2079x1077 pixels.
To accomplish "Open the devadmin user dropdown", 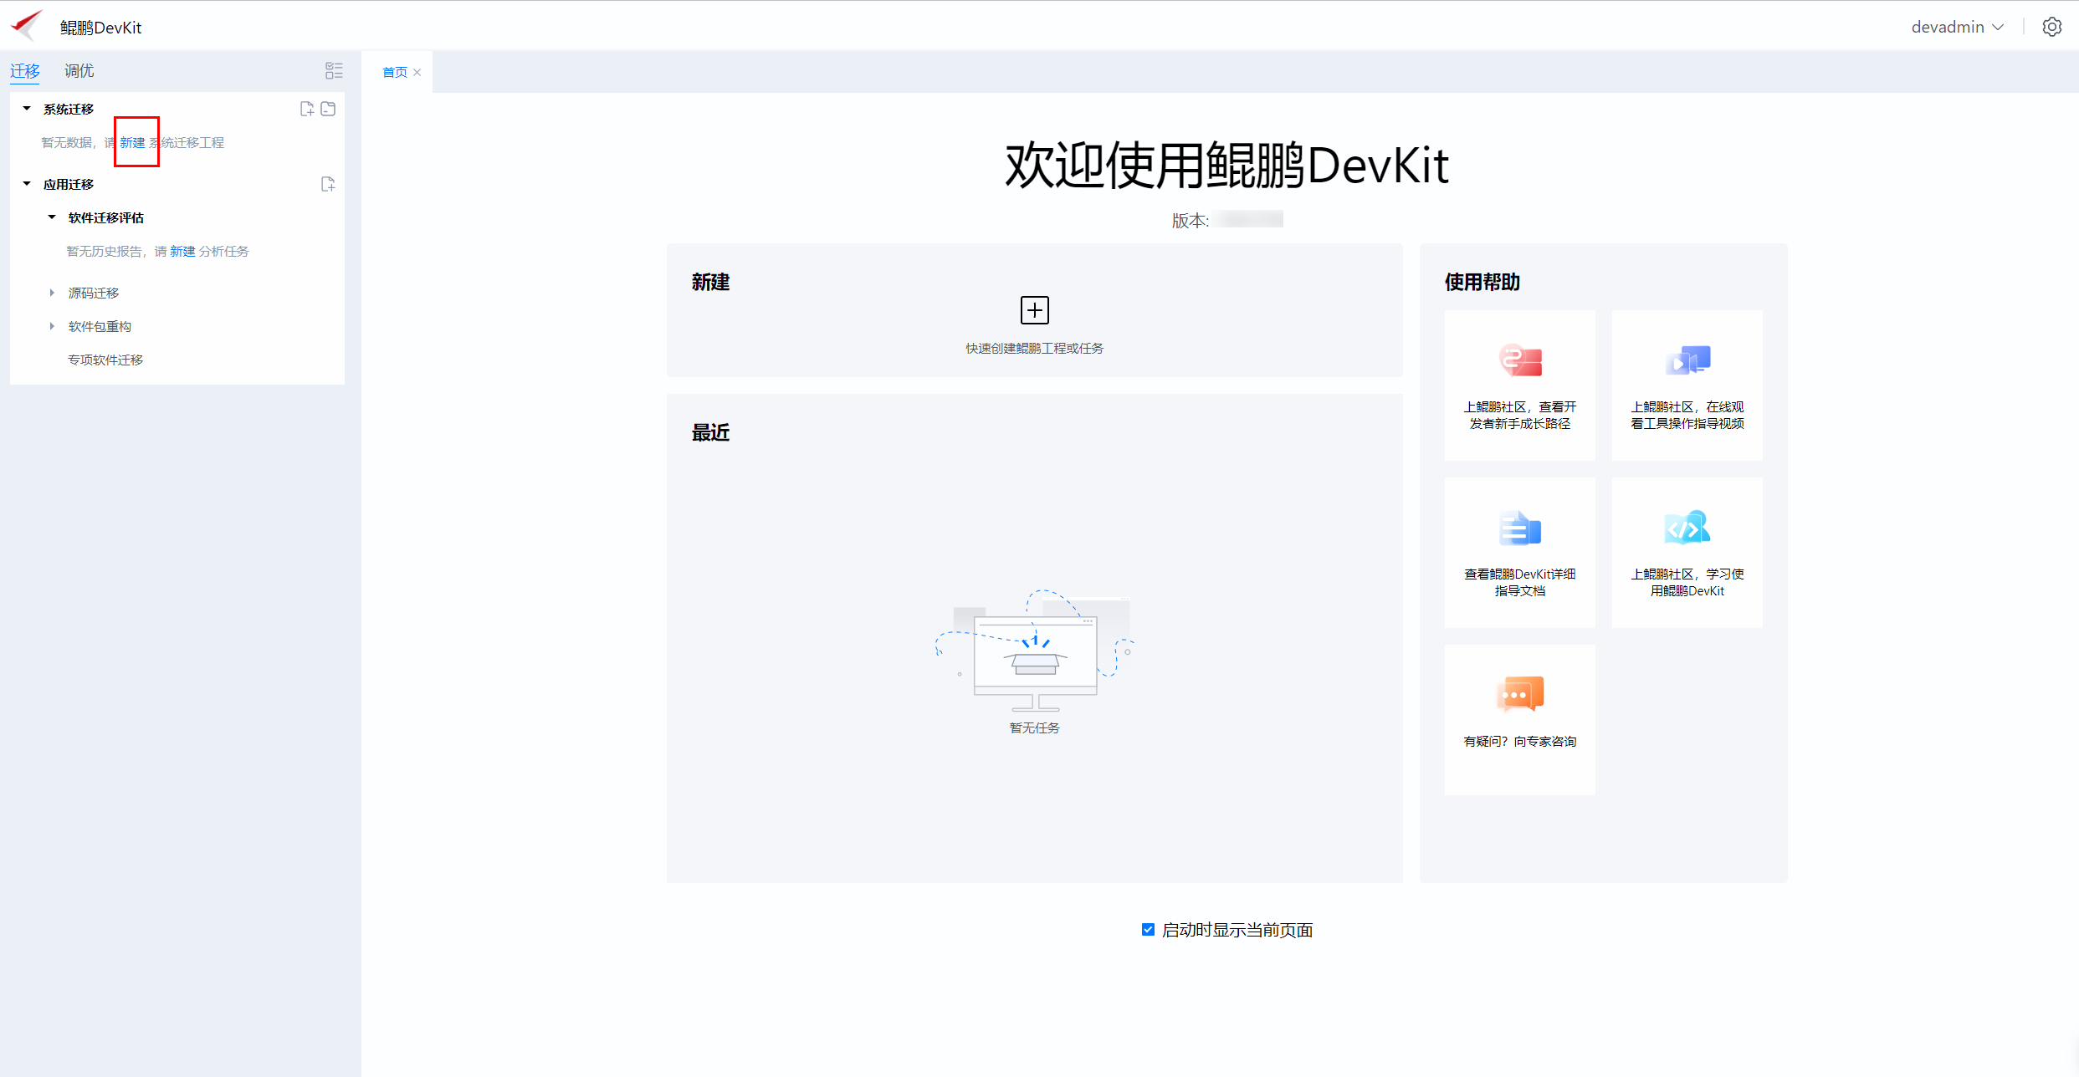I will click(x=1958, y=27).
